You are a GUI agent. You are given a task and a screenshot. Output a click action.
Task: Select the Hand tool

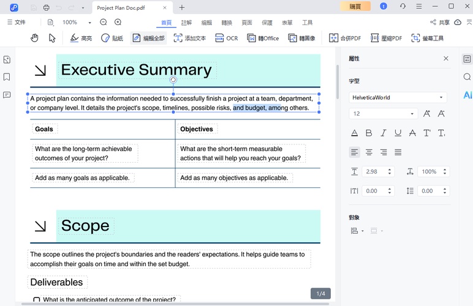(35, 38)
